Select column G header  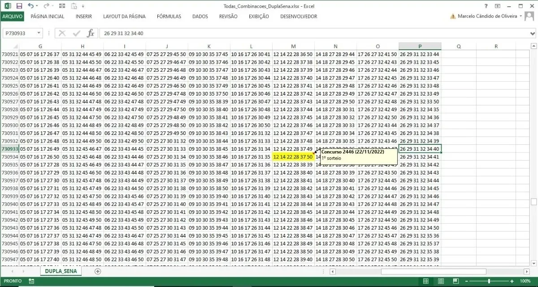(x=40, y=46)
